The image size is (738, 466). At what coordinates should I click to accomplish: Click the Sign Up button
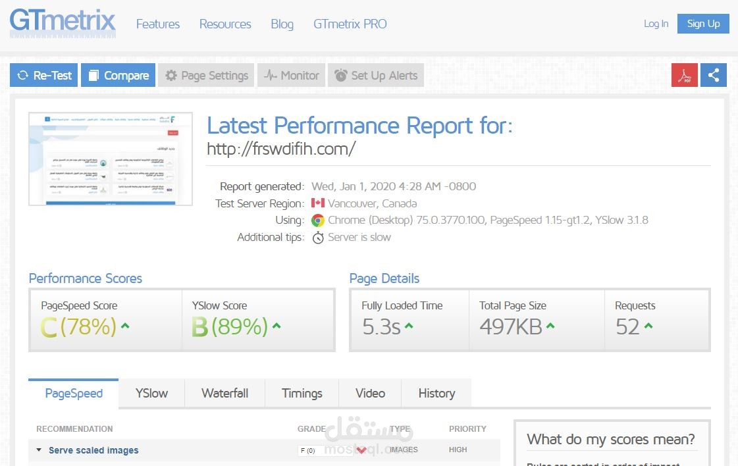pos(703,24)
